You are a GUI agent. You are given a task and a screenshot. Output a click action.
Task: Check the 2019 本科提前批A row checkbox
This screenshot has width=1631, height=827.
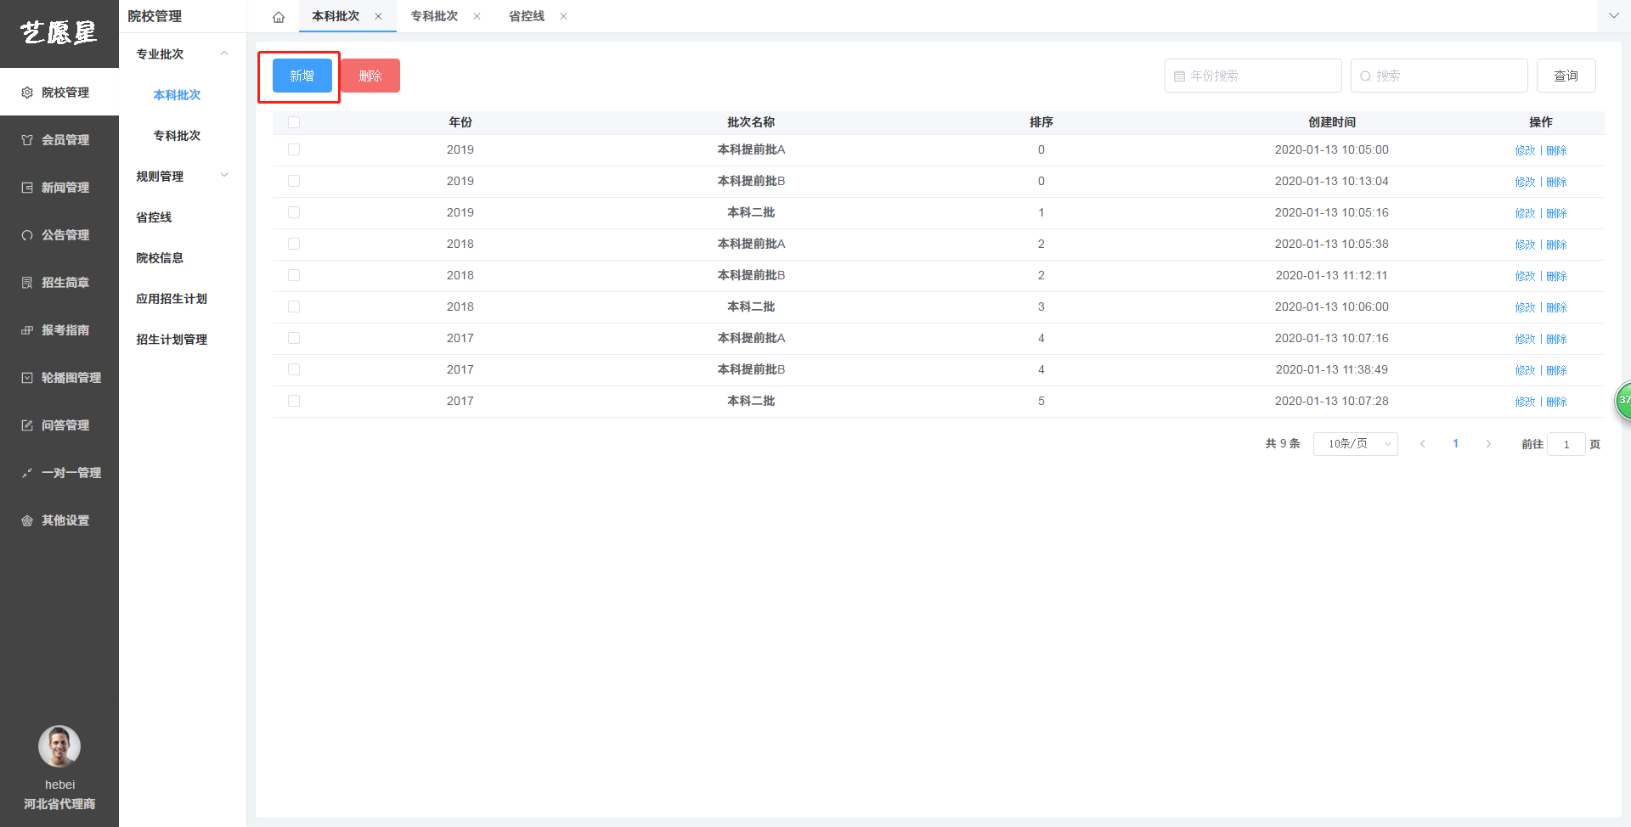click(294, 149)
